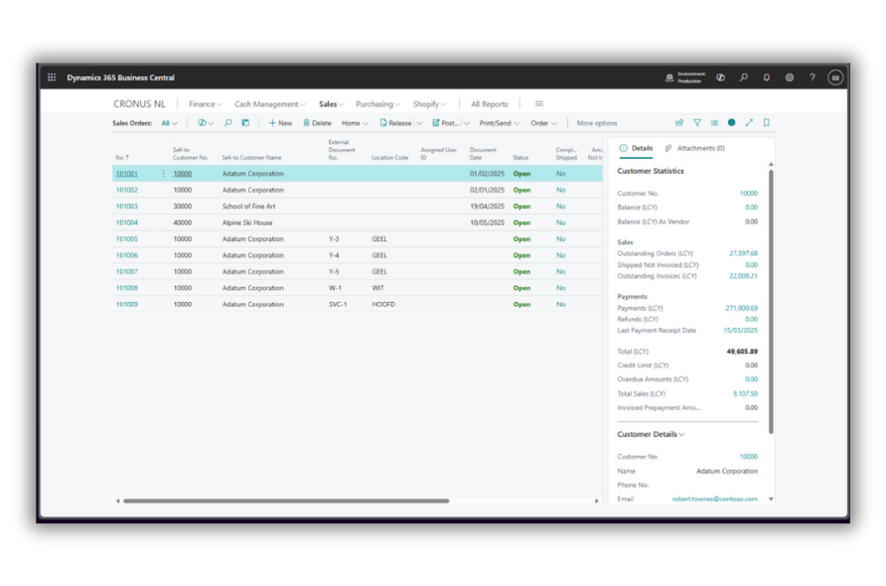The image size is (886, 586).
Task: Open the hamburger menu beside All Reports
Action: point(539,104)
